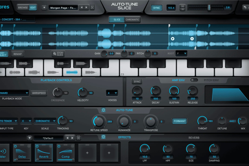This screenshot has height=166, width=249.
Task: Switch to the CHROMATIC tab
Action: click(x=132, y=20)
